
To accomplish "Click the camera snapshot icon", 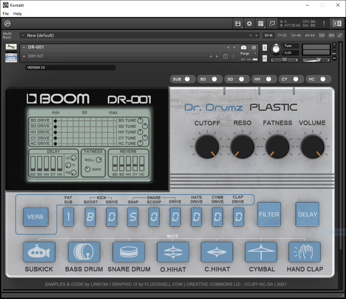I will [x=244, y=47].
